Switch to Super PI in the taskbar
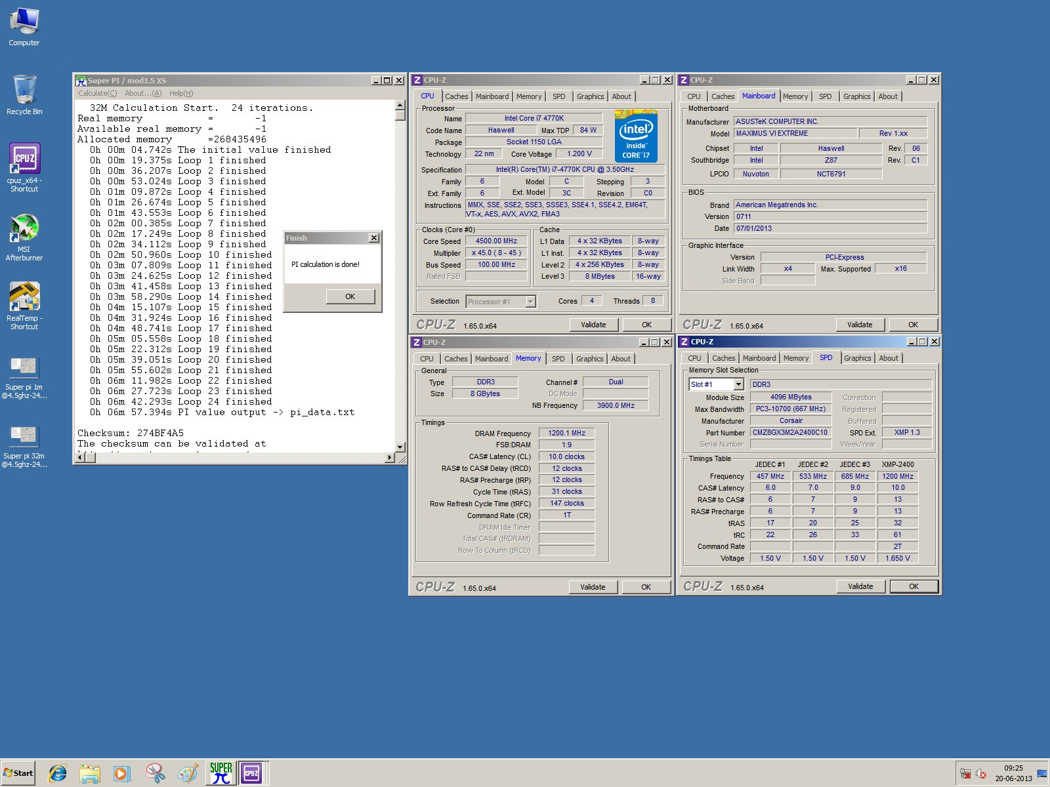 221,773
